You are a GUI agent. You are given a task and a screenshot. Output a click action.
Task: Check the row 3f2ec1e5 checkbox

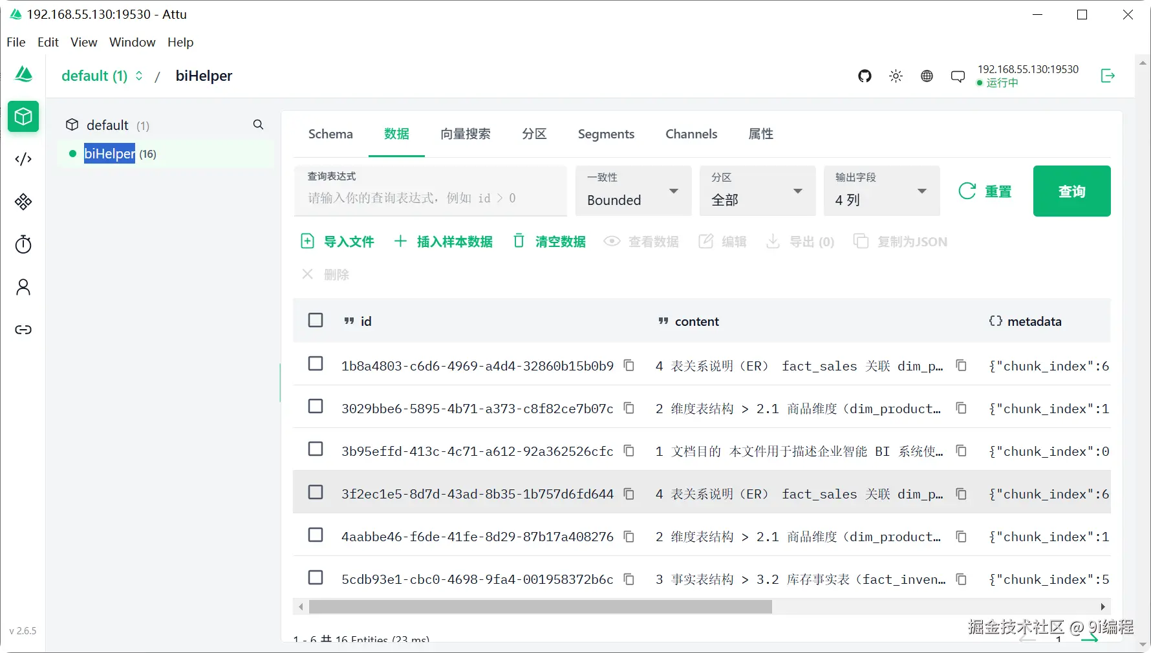coord(316,492)
